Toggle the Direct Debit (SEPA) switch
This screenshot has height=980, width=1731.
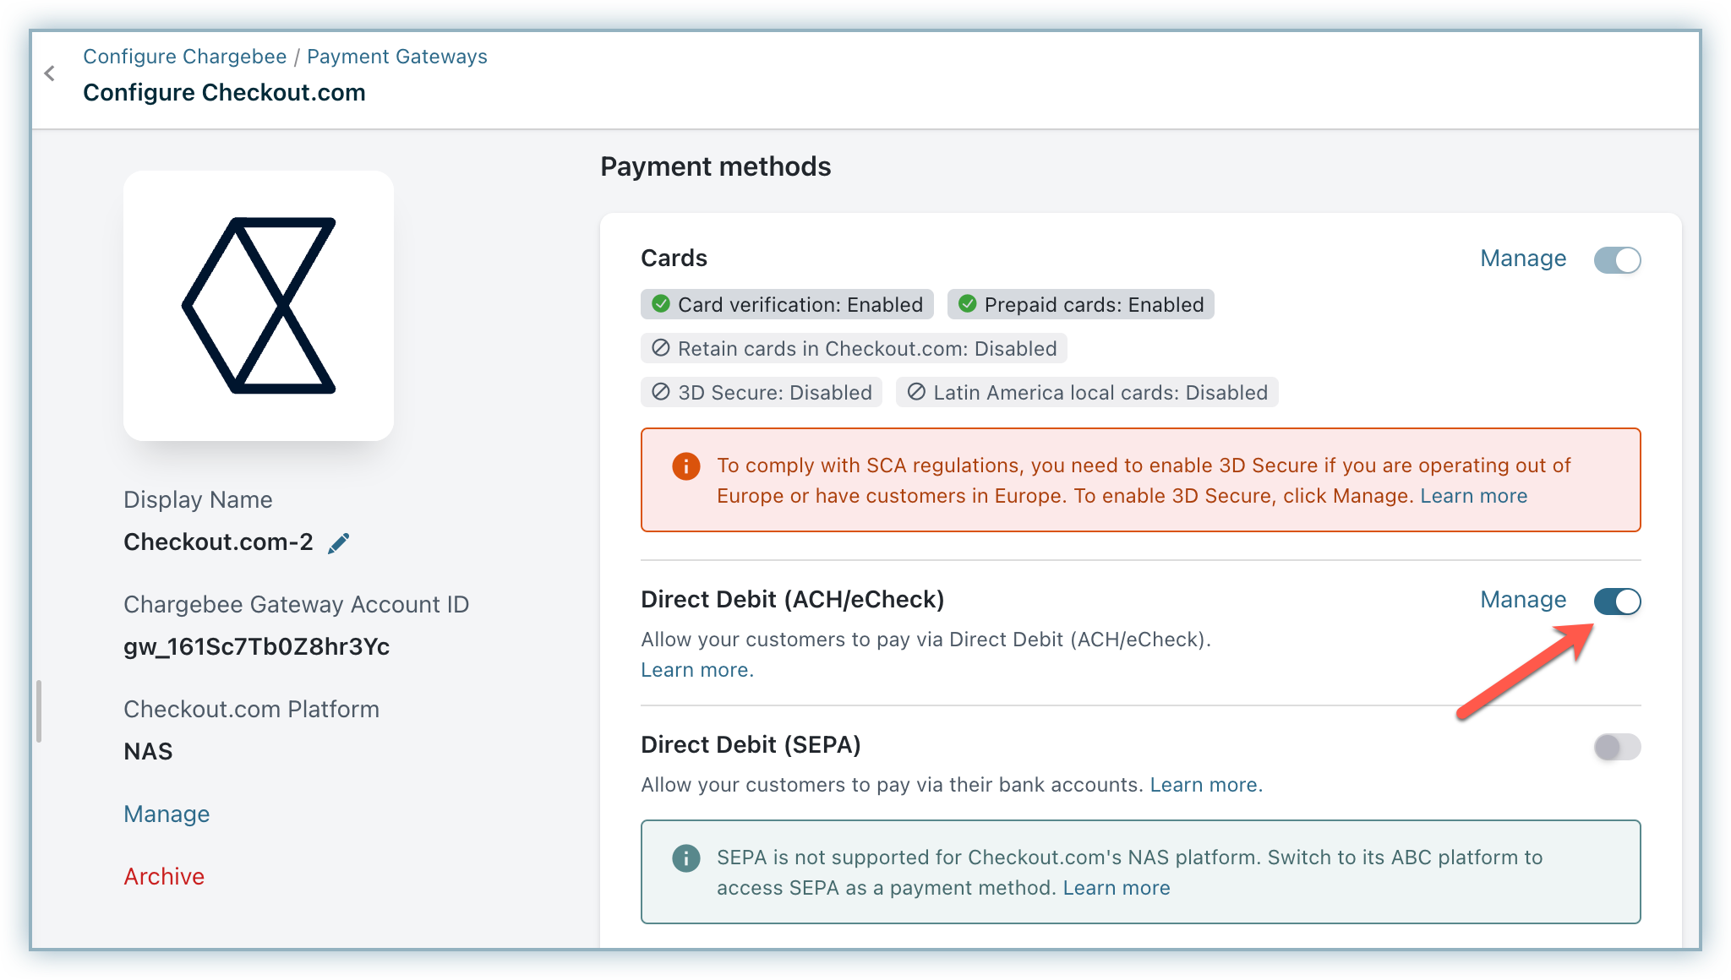click(1617, 747)
